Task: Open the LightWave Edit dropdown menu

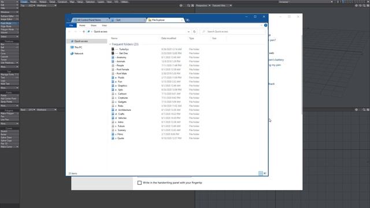Action: 9,5
